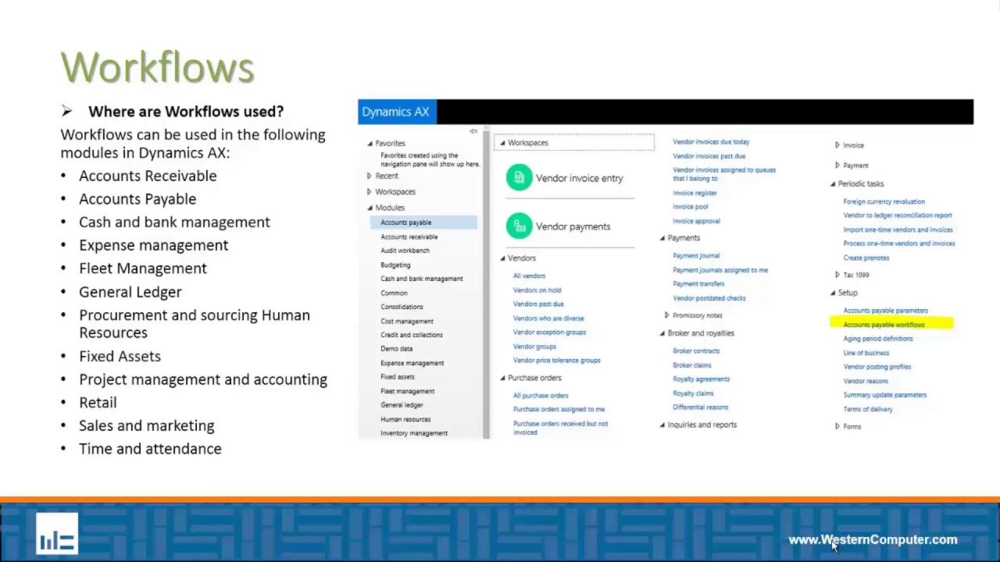The image size is (1000, 562).
Task: Click the Vendor payments workspace icon
Action: (519, 226)
